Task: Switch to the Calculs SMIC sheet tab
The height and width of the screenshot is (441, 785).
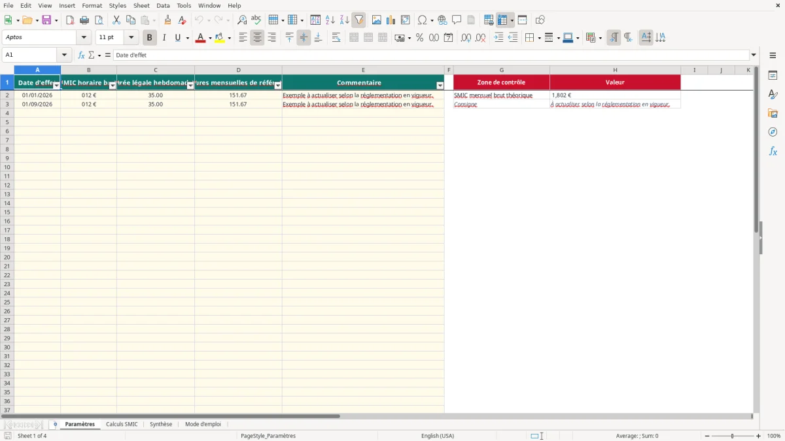Action: point(122,424)
